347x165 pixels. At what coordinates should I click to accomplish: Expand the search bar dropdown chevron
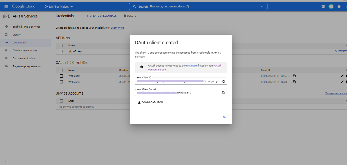click(x=262, y=7)
